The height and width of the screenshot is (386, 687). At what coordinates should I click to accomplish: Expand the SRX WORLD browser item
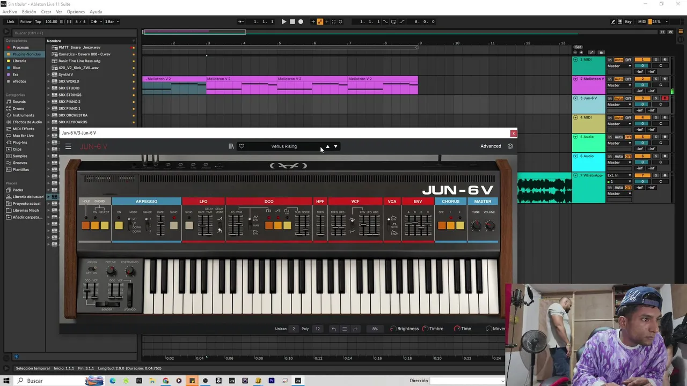48,81
